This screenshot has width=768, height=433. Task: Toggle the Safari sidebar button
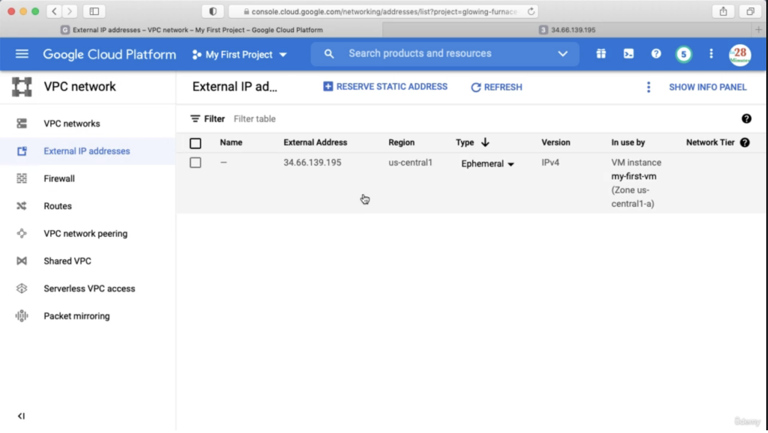click(94, 12)
